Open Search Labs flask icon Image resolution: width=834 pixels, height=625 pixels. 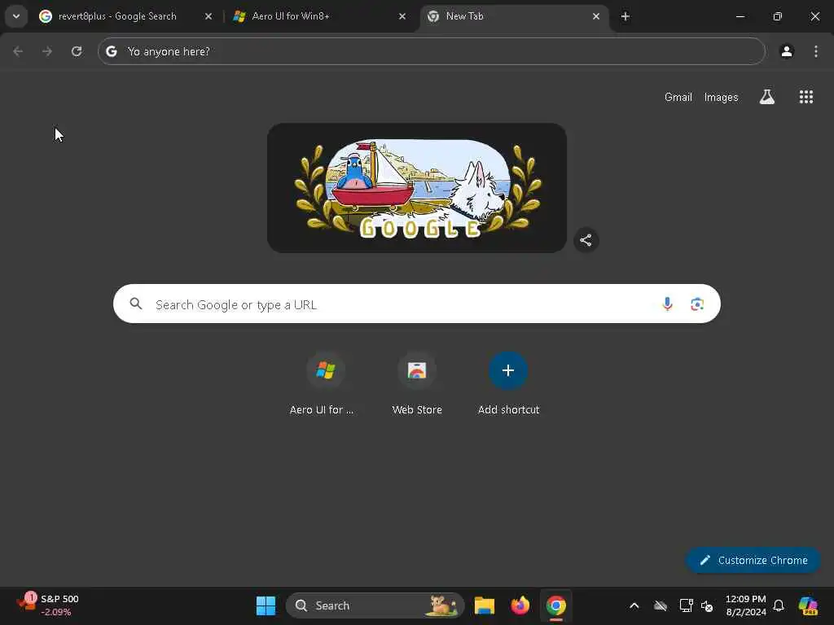(x=767, y=97)
